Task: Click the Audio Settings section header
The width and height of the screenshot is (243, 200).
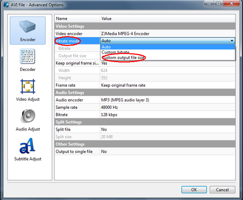Action: click(145, 93)
